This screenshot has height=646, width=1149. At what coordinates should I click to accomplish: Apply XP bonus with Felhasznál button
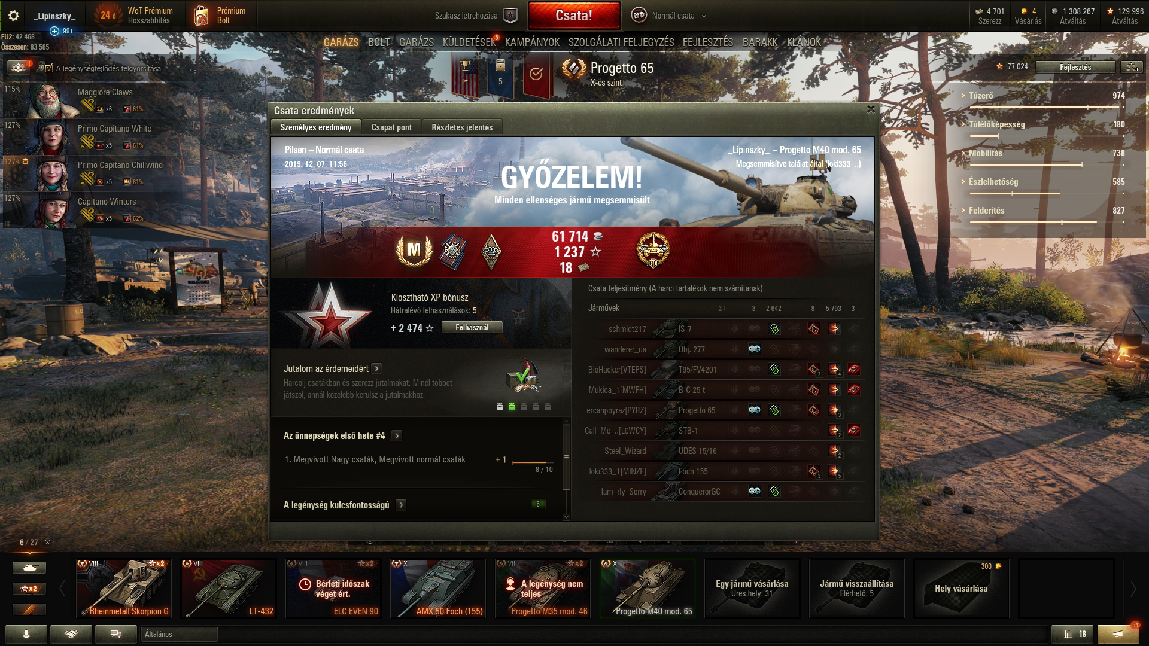coord(472,327)
